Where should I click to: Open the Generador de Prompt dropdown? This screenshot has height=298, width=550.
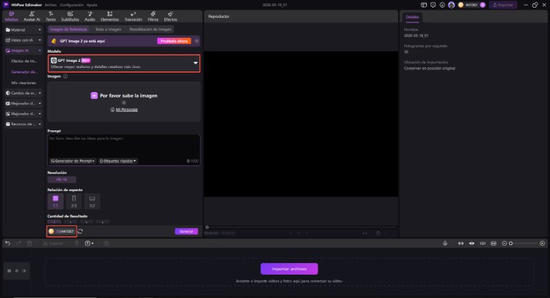point(73,161)
